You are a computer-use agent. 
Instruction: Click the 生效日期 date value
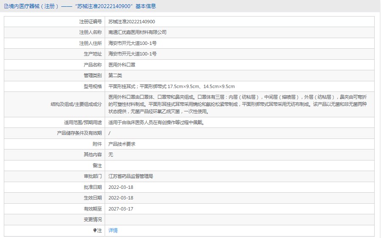121,198
